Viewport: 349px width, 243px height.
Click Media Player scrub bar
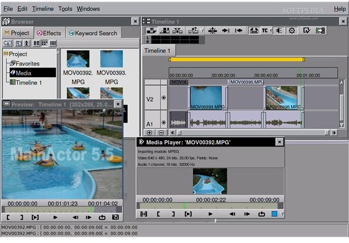tap(210, 206)
